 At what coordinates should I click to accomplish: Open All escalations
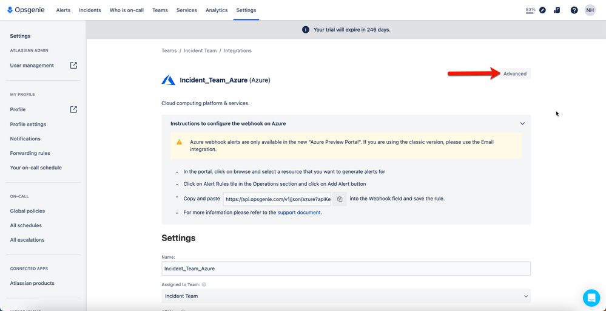27,240
